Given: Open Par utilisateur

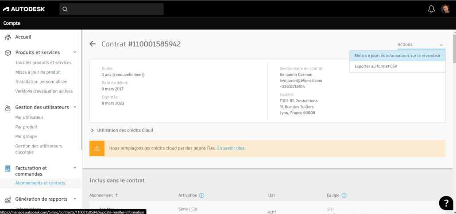Looking at the screenshot, I should [29, 117].
